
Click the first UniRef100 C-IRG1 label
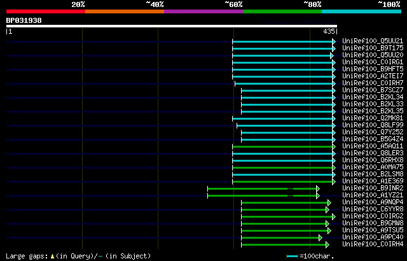tap(373, 62)
